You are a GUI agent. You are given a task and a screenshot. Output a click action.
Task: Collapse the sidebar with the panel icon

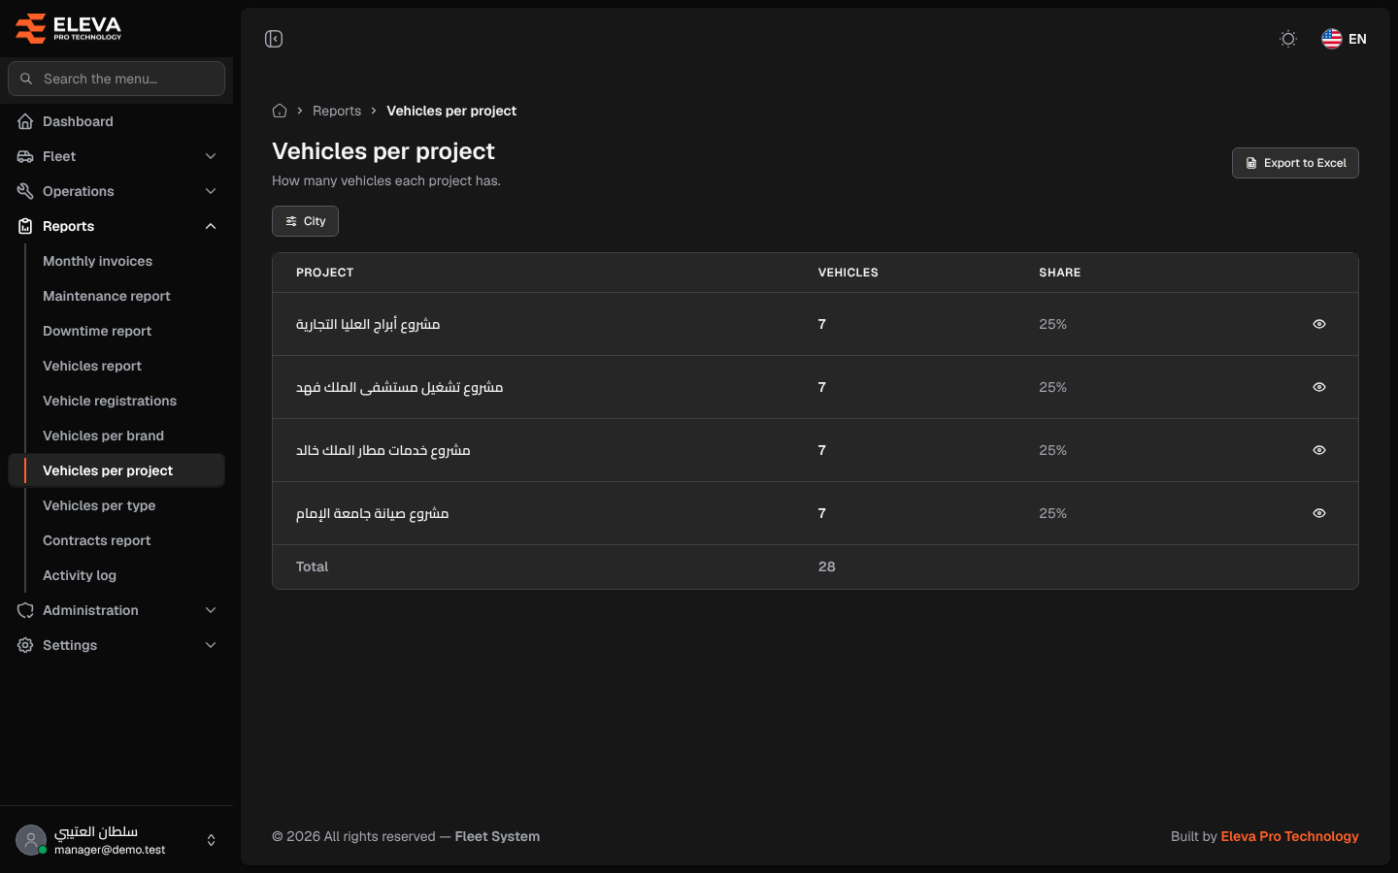click(x=274, y=39)
